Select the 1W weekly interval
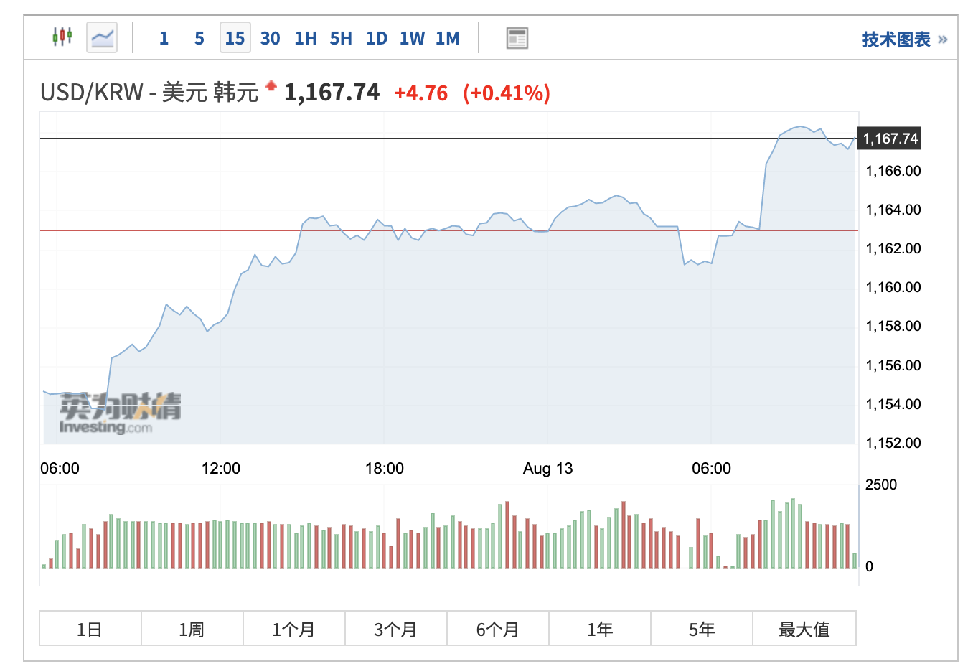 click(x=412, y=39)
